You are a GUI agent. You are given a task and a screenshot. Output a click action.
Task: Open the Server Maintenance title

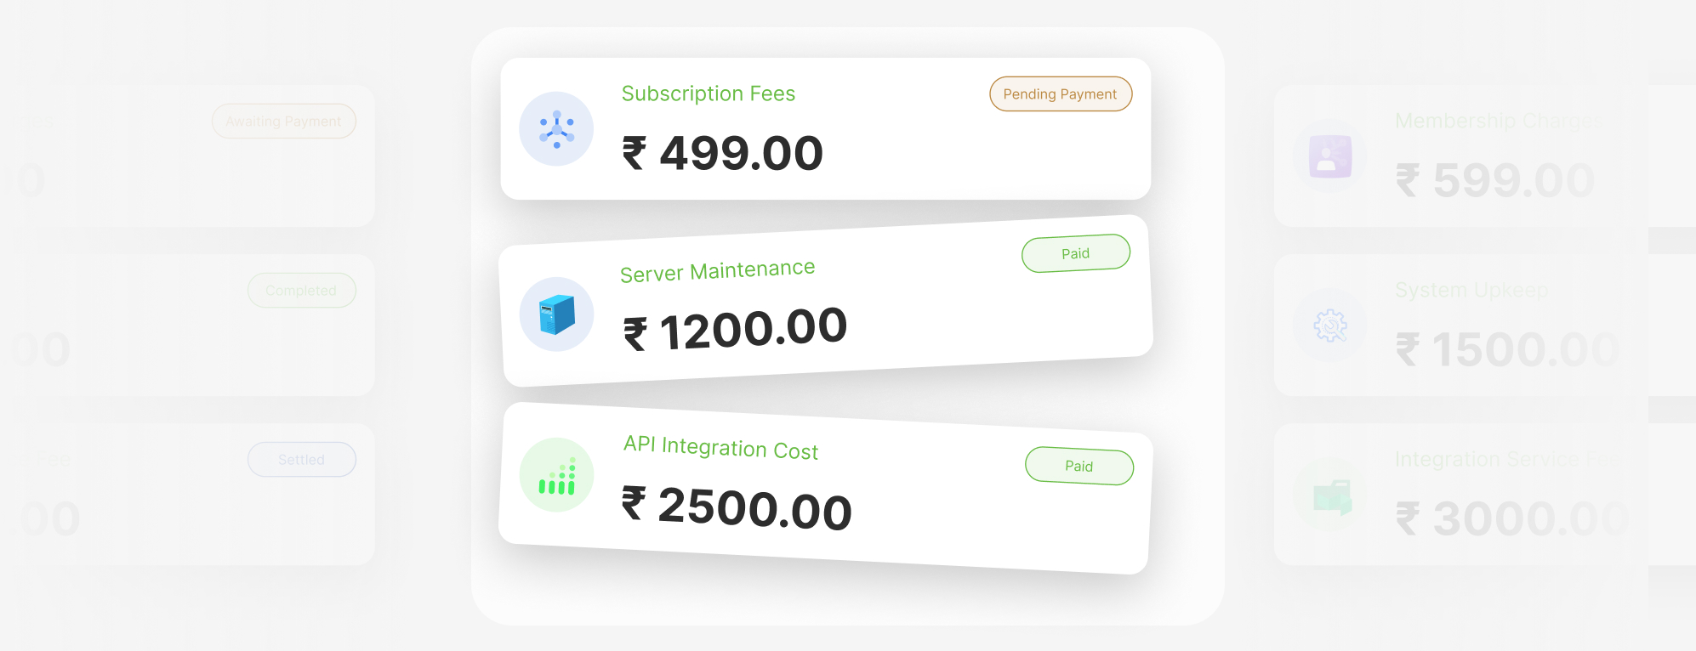click(x=717, y=271)
